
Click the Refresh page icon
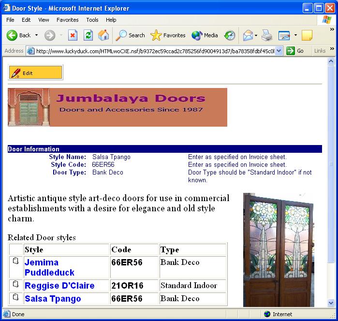(88, 35)
